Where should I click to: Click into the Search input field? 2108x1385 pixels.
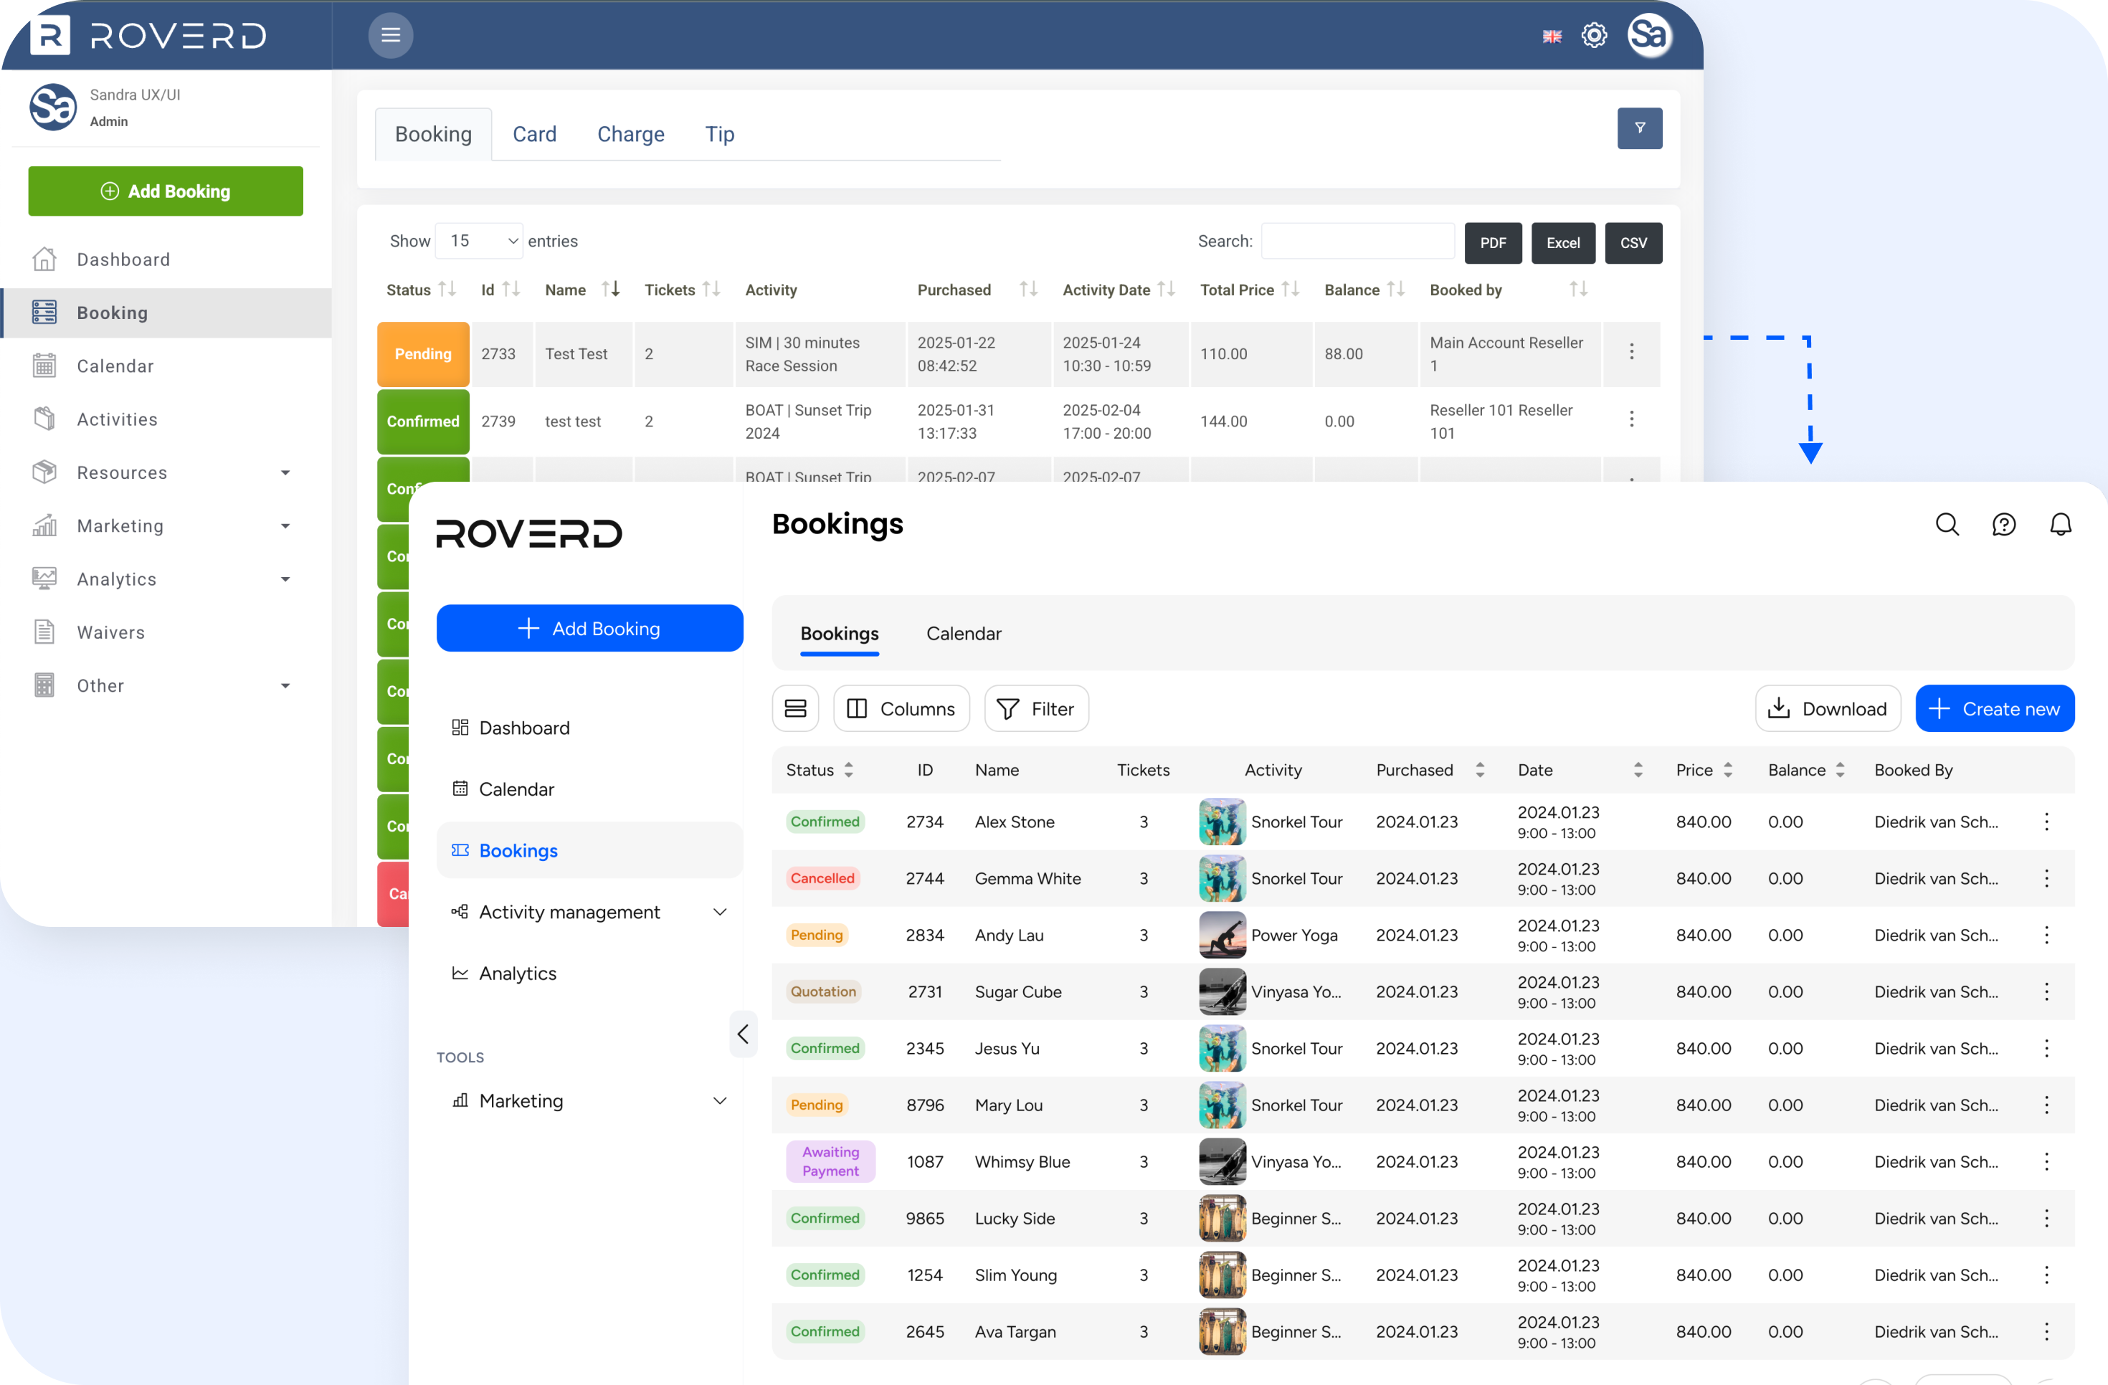(1357, 241)
